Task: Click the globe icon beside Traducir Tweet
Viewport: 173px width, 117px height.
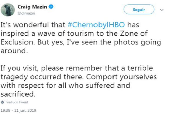Action: [x=2, y=102]
